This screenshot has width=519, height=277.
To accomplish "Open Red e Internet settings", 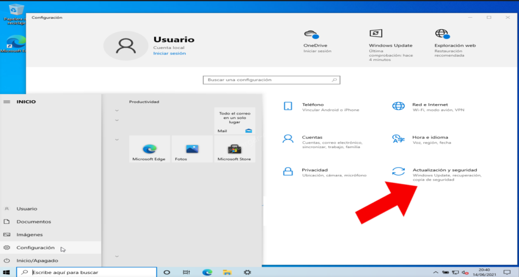I will (429, 107).
